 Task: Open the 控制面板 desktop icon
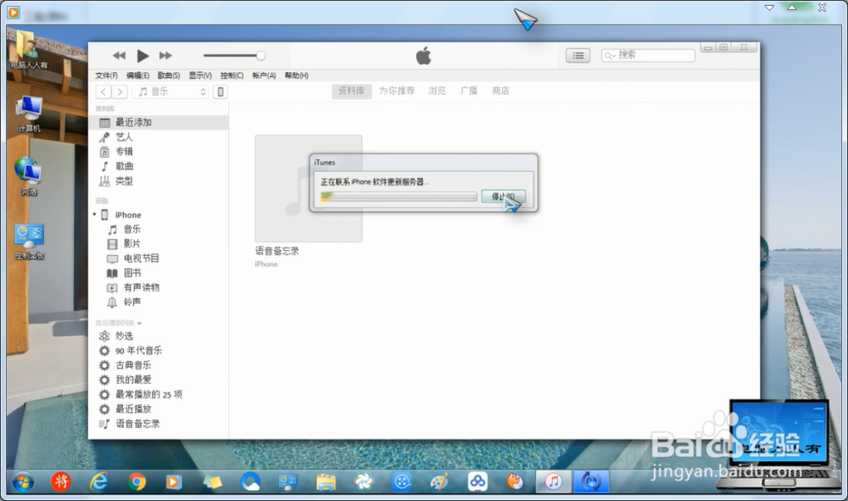[x=29, y=242]
